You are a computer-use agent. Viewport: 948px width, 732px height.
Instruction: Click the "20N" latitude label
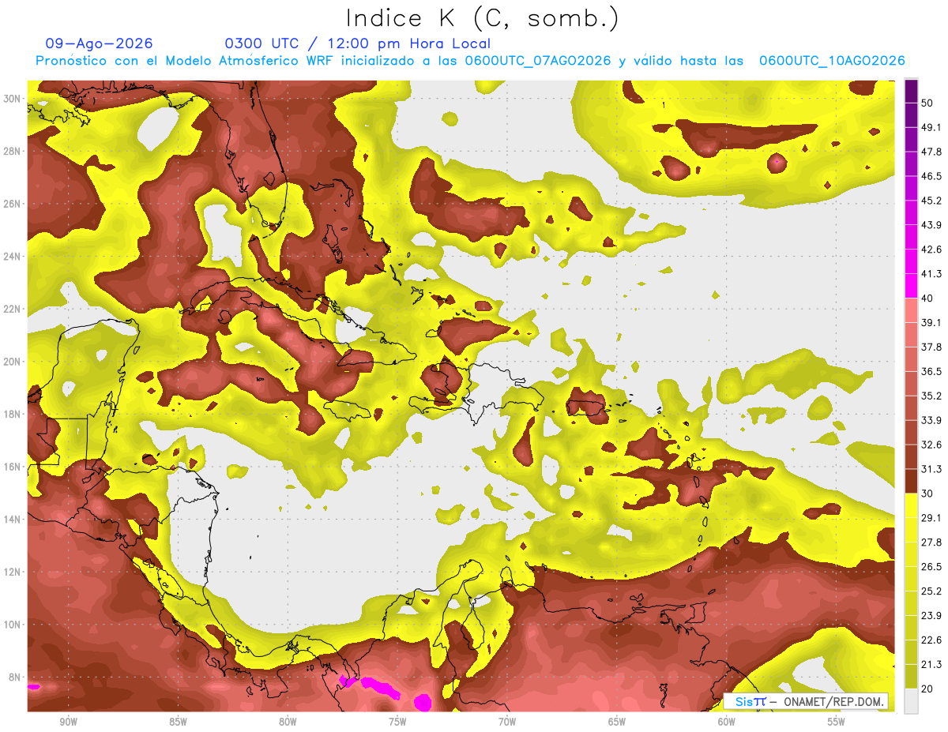pyautogui.click(x=13, y=362)
